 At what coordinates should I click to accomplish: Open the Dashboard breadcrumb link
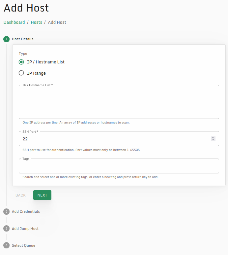(x=14, y=22)
